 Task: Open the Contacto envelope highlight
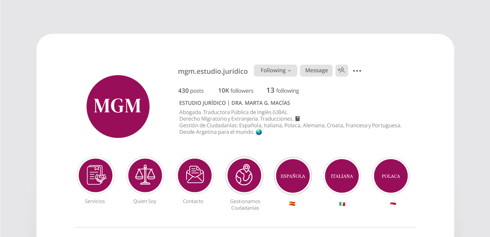pos(195,176)
